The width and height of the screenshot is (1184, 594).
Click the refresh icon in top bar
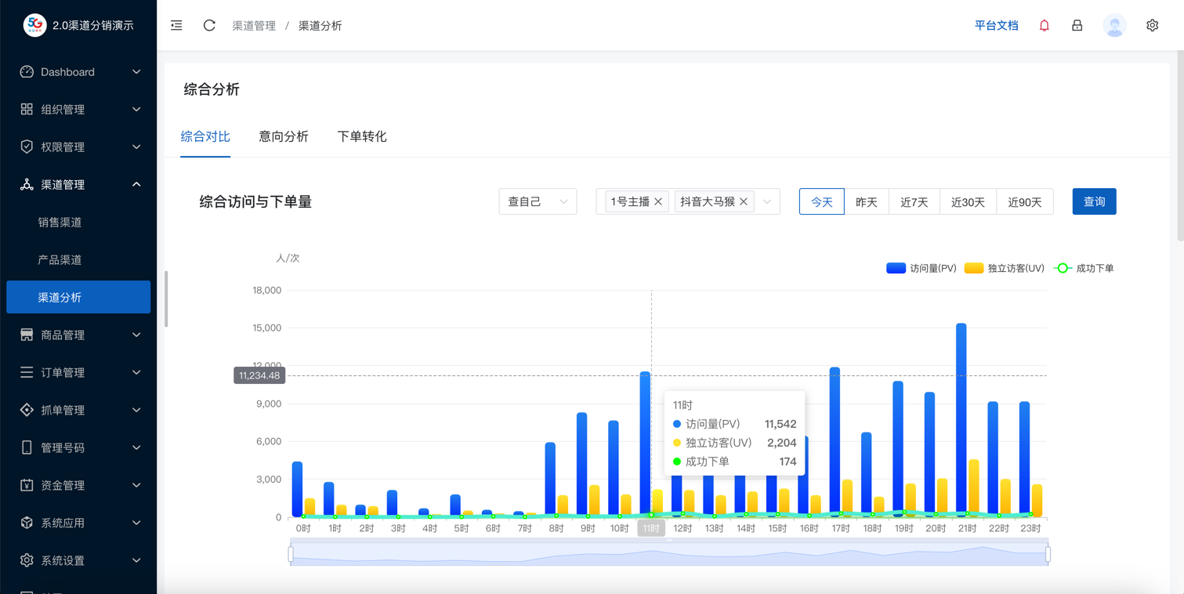208,25
